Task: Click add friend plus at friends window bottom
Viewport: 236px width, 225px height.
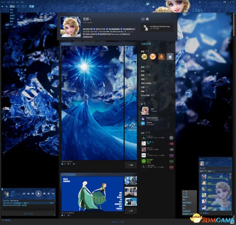Action: (201, 213)
